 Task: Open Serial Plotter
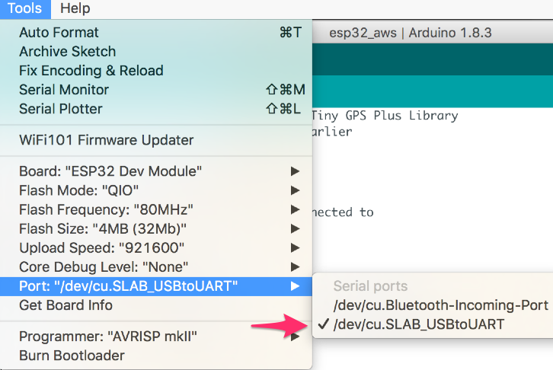coord(156,109)
